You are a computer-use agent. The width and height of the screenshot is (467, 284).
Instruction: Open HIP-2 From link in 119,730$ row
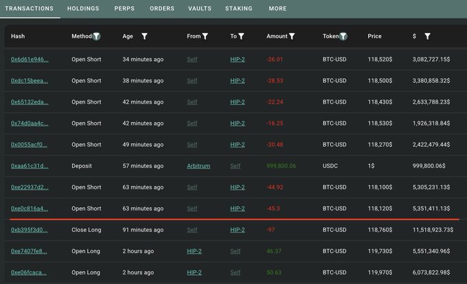pyautogui.click(x=194, y=251)
